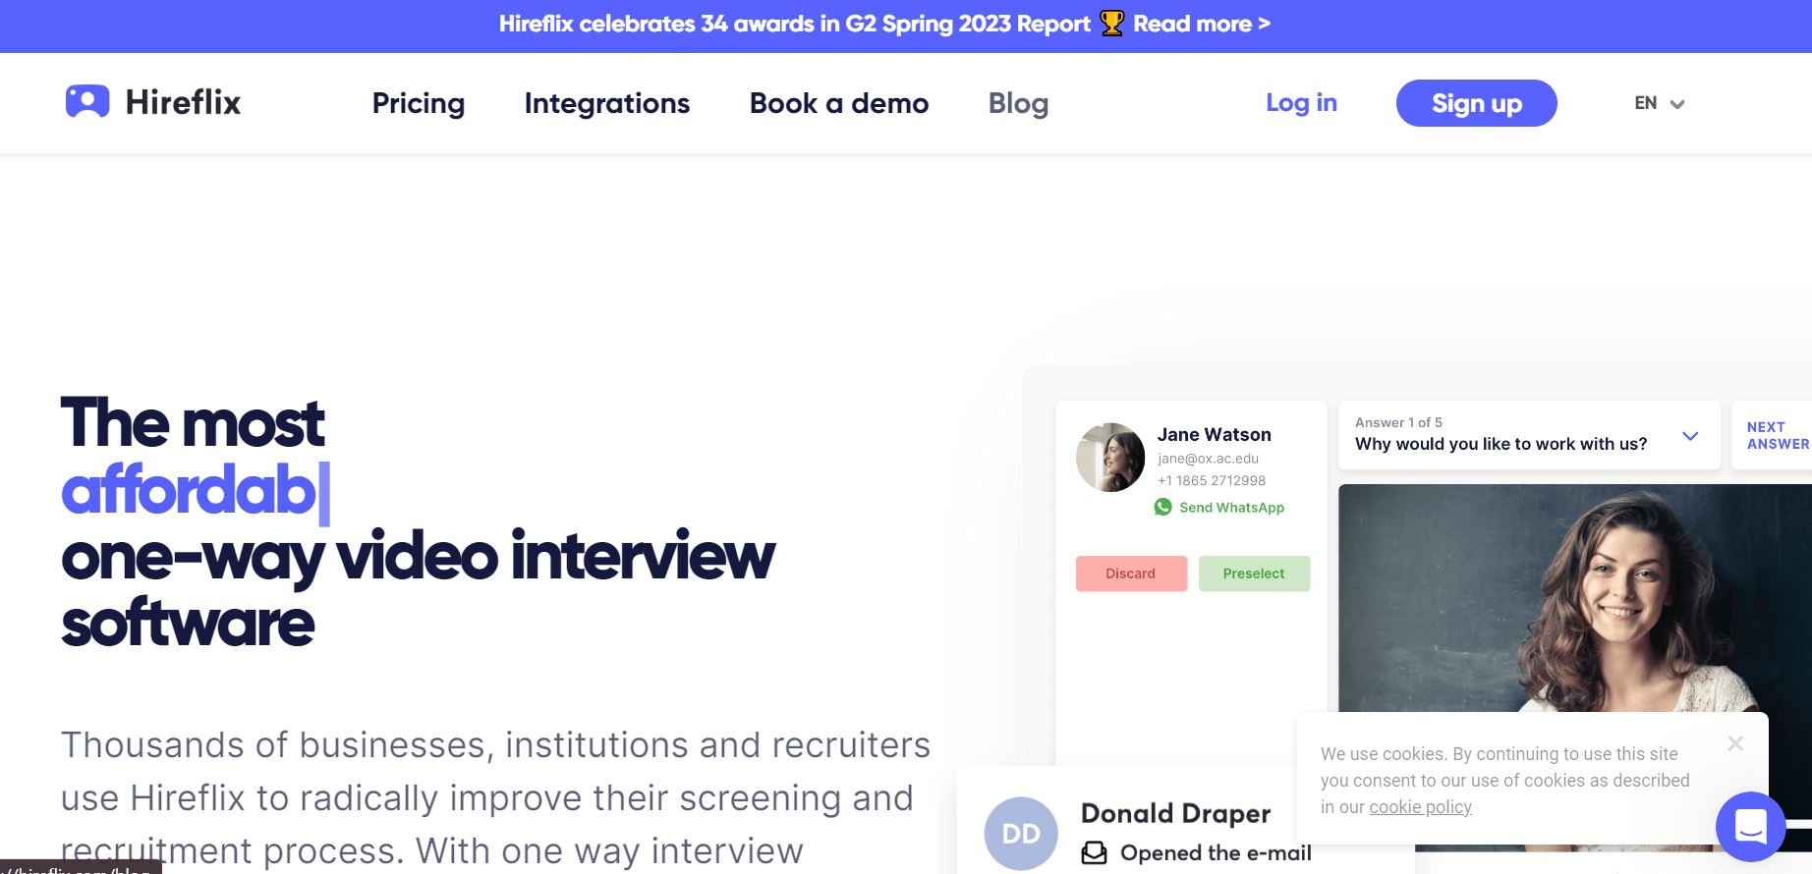Click the email jane@ox.ac.edu
The width and height of the screenshot is (1812, 874).
[x=1208, y=459]
